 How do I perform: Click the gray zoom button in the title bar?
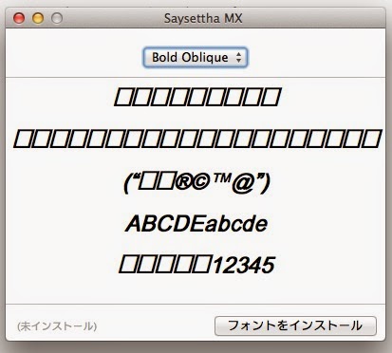(57, 18)
